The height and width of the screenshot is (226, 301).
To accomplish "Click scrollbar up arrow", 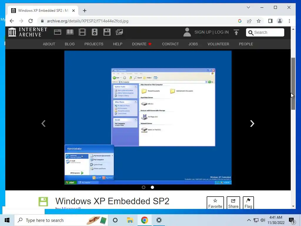I will (293, 29).
